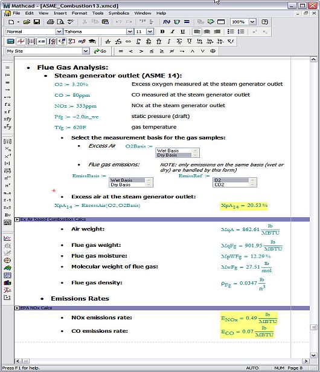This screenshot has height=372, width=320.
Task: Toggle Bold formatting
Action: pyautogui.click(x=162, y=31)
